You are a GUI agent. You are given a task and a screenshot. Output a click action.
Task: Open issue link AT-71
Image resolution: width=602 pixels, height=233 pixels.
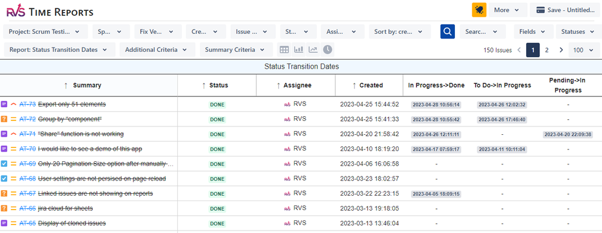point(27,134)
